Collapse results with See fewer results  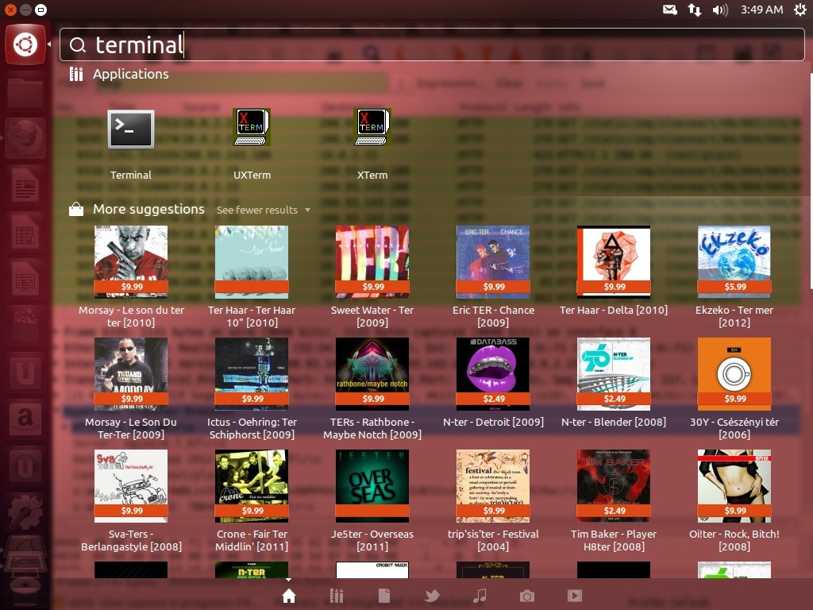[263, 210]
